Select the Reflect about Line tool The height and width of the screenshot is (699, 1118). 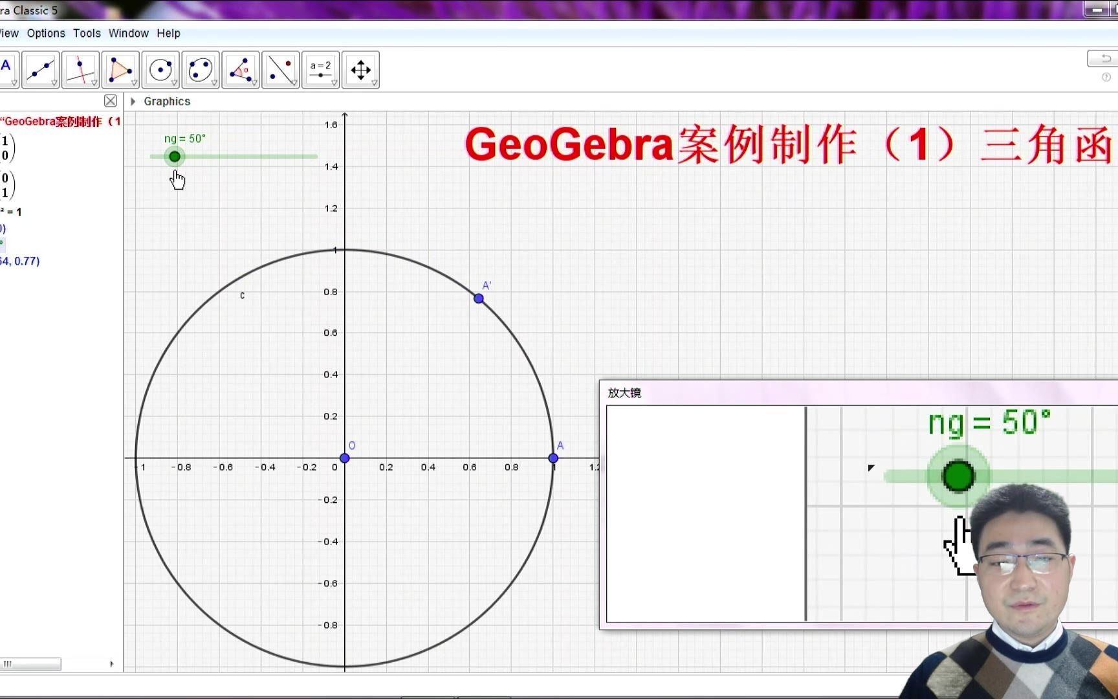click(x=281, y=69)
